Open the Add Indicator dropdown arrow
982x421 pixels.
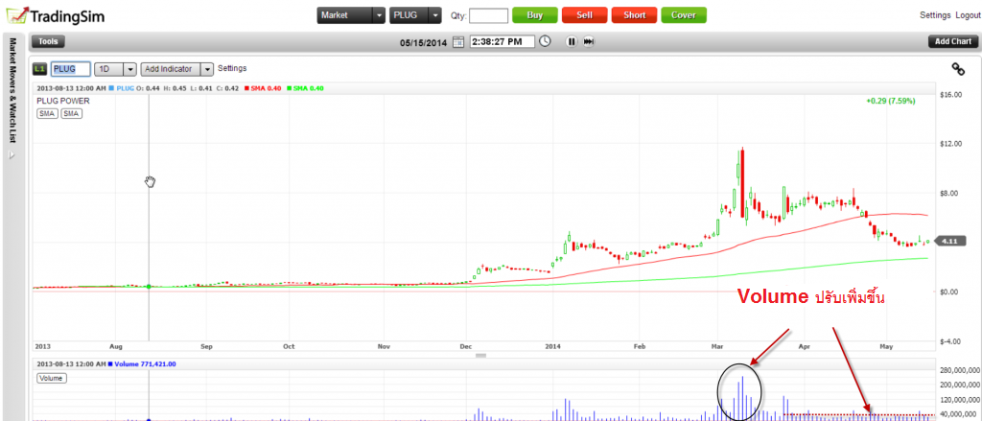tap(207, 69)
